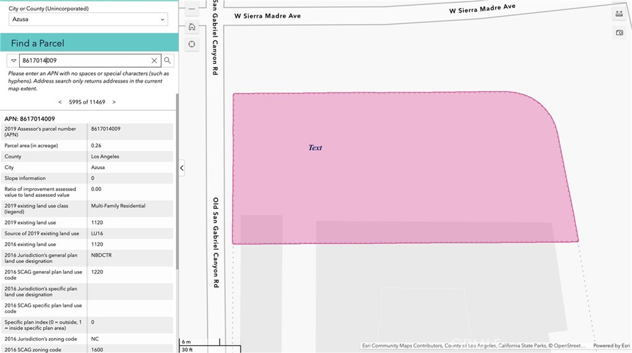
Task: Click the magnifier search button
Action: (167, 60)
